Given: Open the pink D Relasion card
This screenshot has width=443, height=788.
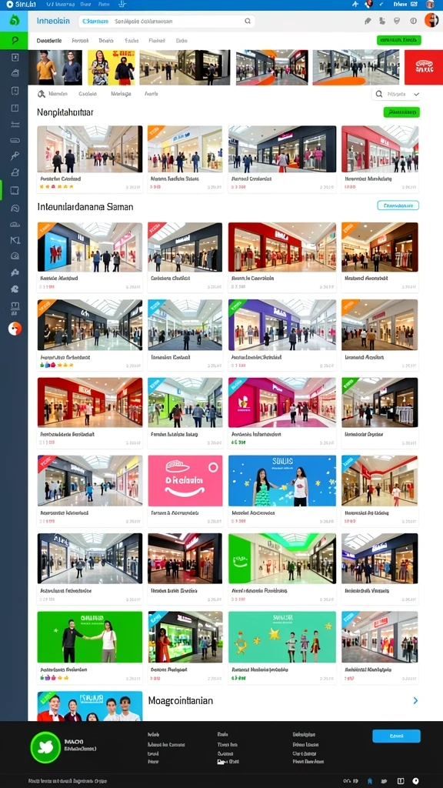Looking at the screenshot, I should 185,480.
